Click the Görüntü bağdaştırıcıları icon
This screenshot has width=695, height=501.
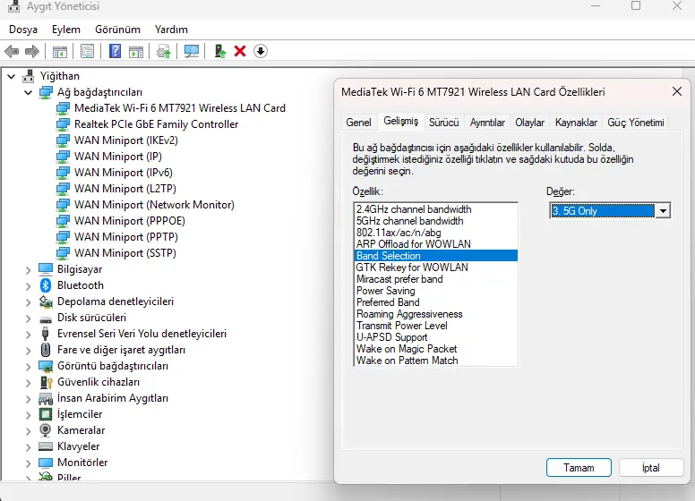[45, 366]
